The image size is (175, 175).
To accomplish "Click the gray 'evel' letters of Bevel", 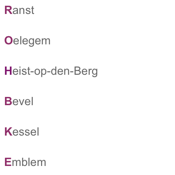I will (23, 101).
